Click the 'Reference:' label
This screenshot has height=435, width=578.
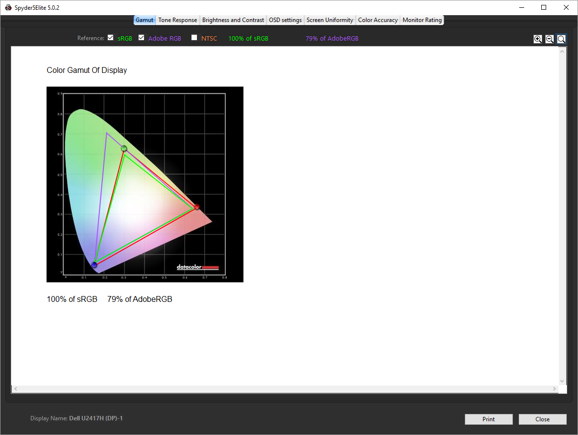coord(91,38)
